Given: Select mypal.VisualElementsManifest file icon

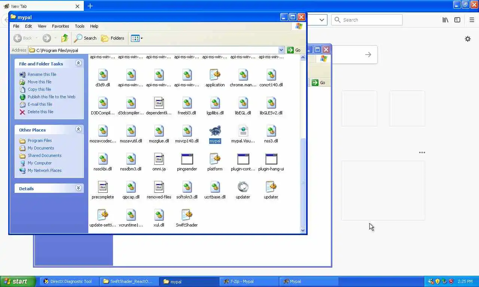Looking at the screenshot, I should (x=243, y=131).
